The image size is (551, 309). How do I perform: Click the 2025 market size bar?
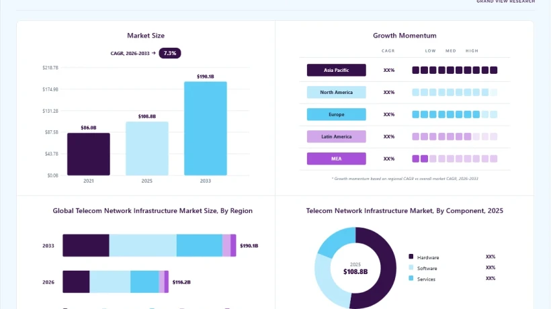(x=147, y=148)
